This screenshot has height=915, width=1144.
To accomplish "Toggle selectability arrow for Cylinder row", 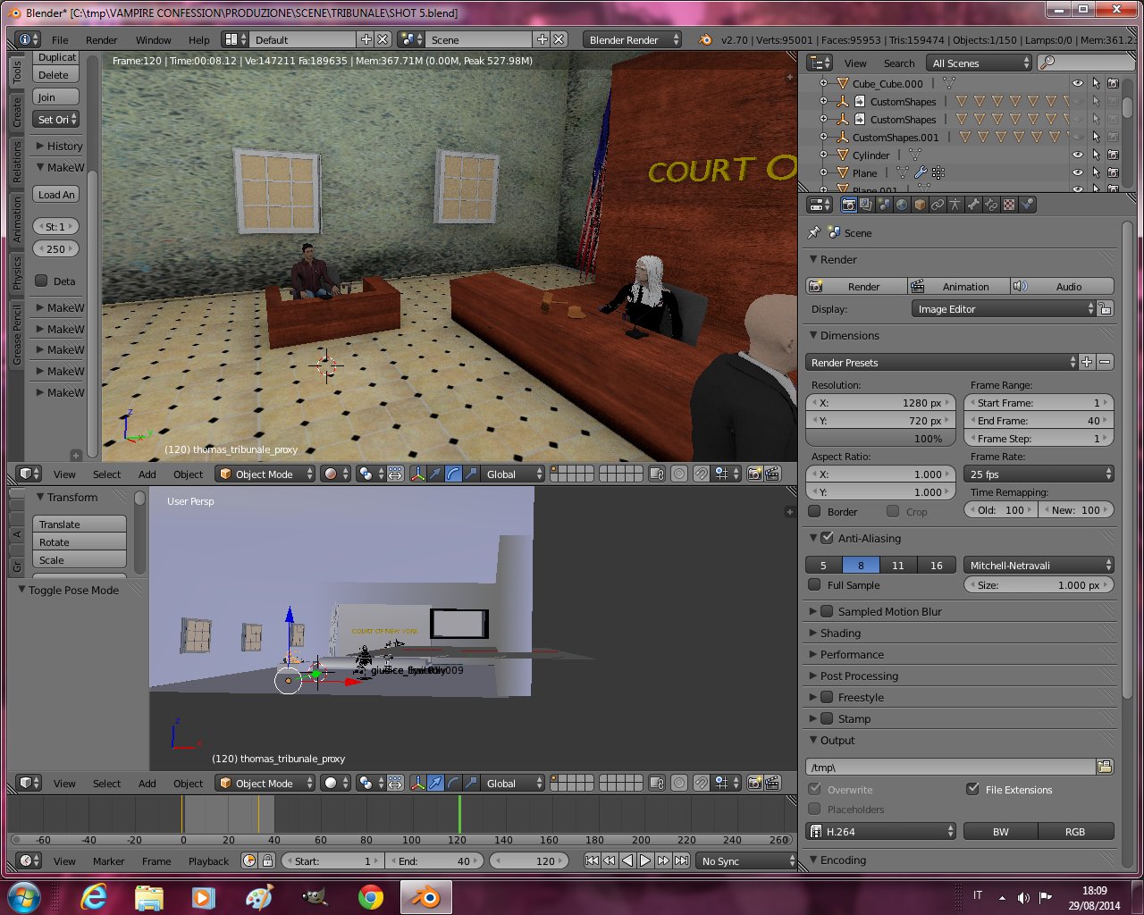I will 1096,155.
